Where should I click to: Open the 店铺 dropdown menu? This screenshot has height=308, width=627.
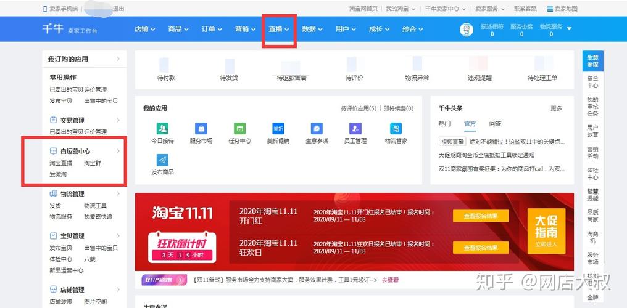[145, 29]
